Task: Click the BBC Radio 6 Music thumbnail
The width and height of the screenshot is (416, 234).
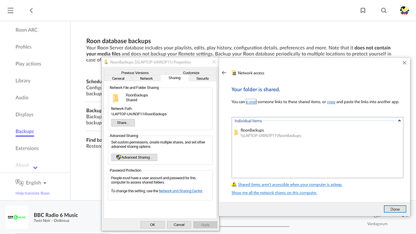Action: 17,217
